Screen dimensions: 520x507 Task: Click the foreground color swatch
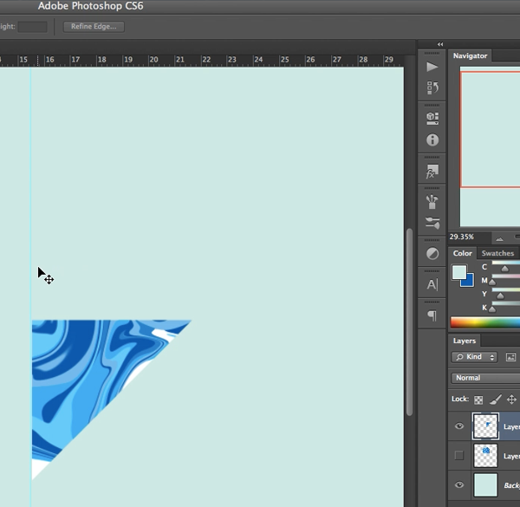pyautogui.click(x=459, y=273)
